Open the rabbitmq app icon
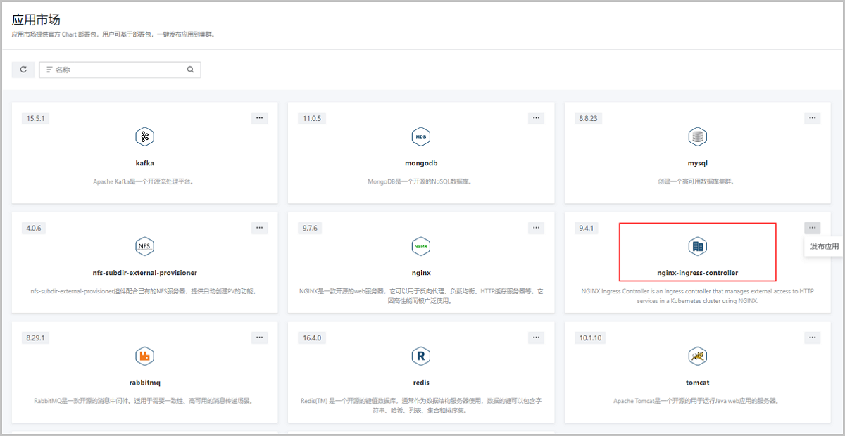845x436 pixels. point(144,356)
